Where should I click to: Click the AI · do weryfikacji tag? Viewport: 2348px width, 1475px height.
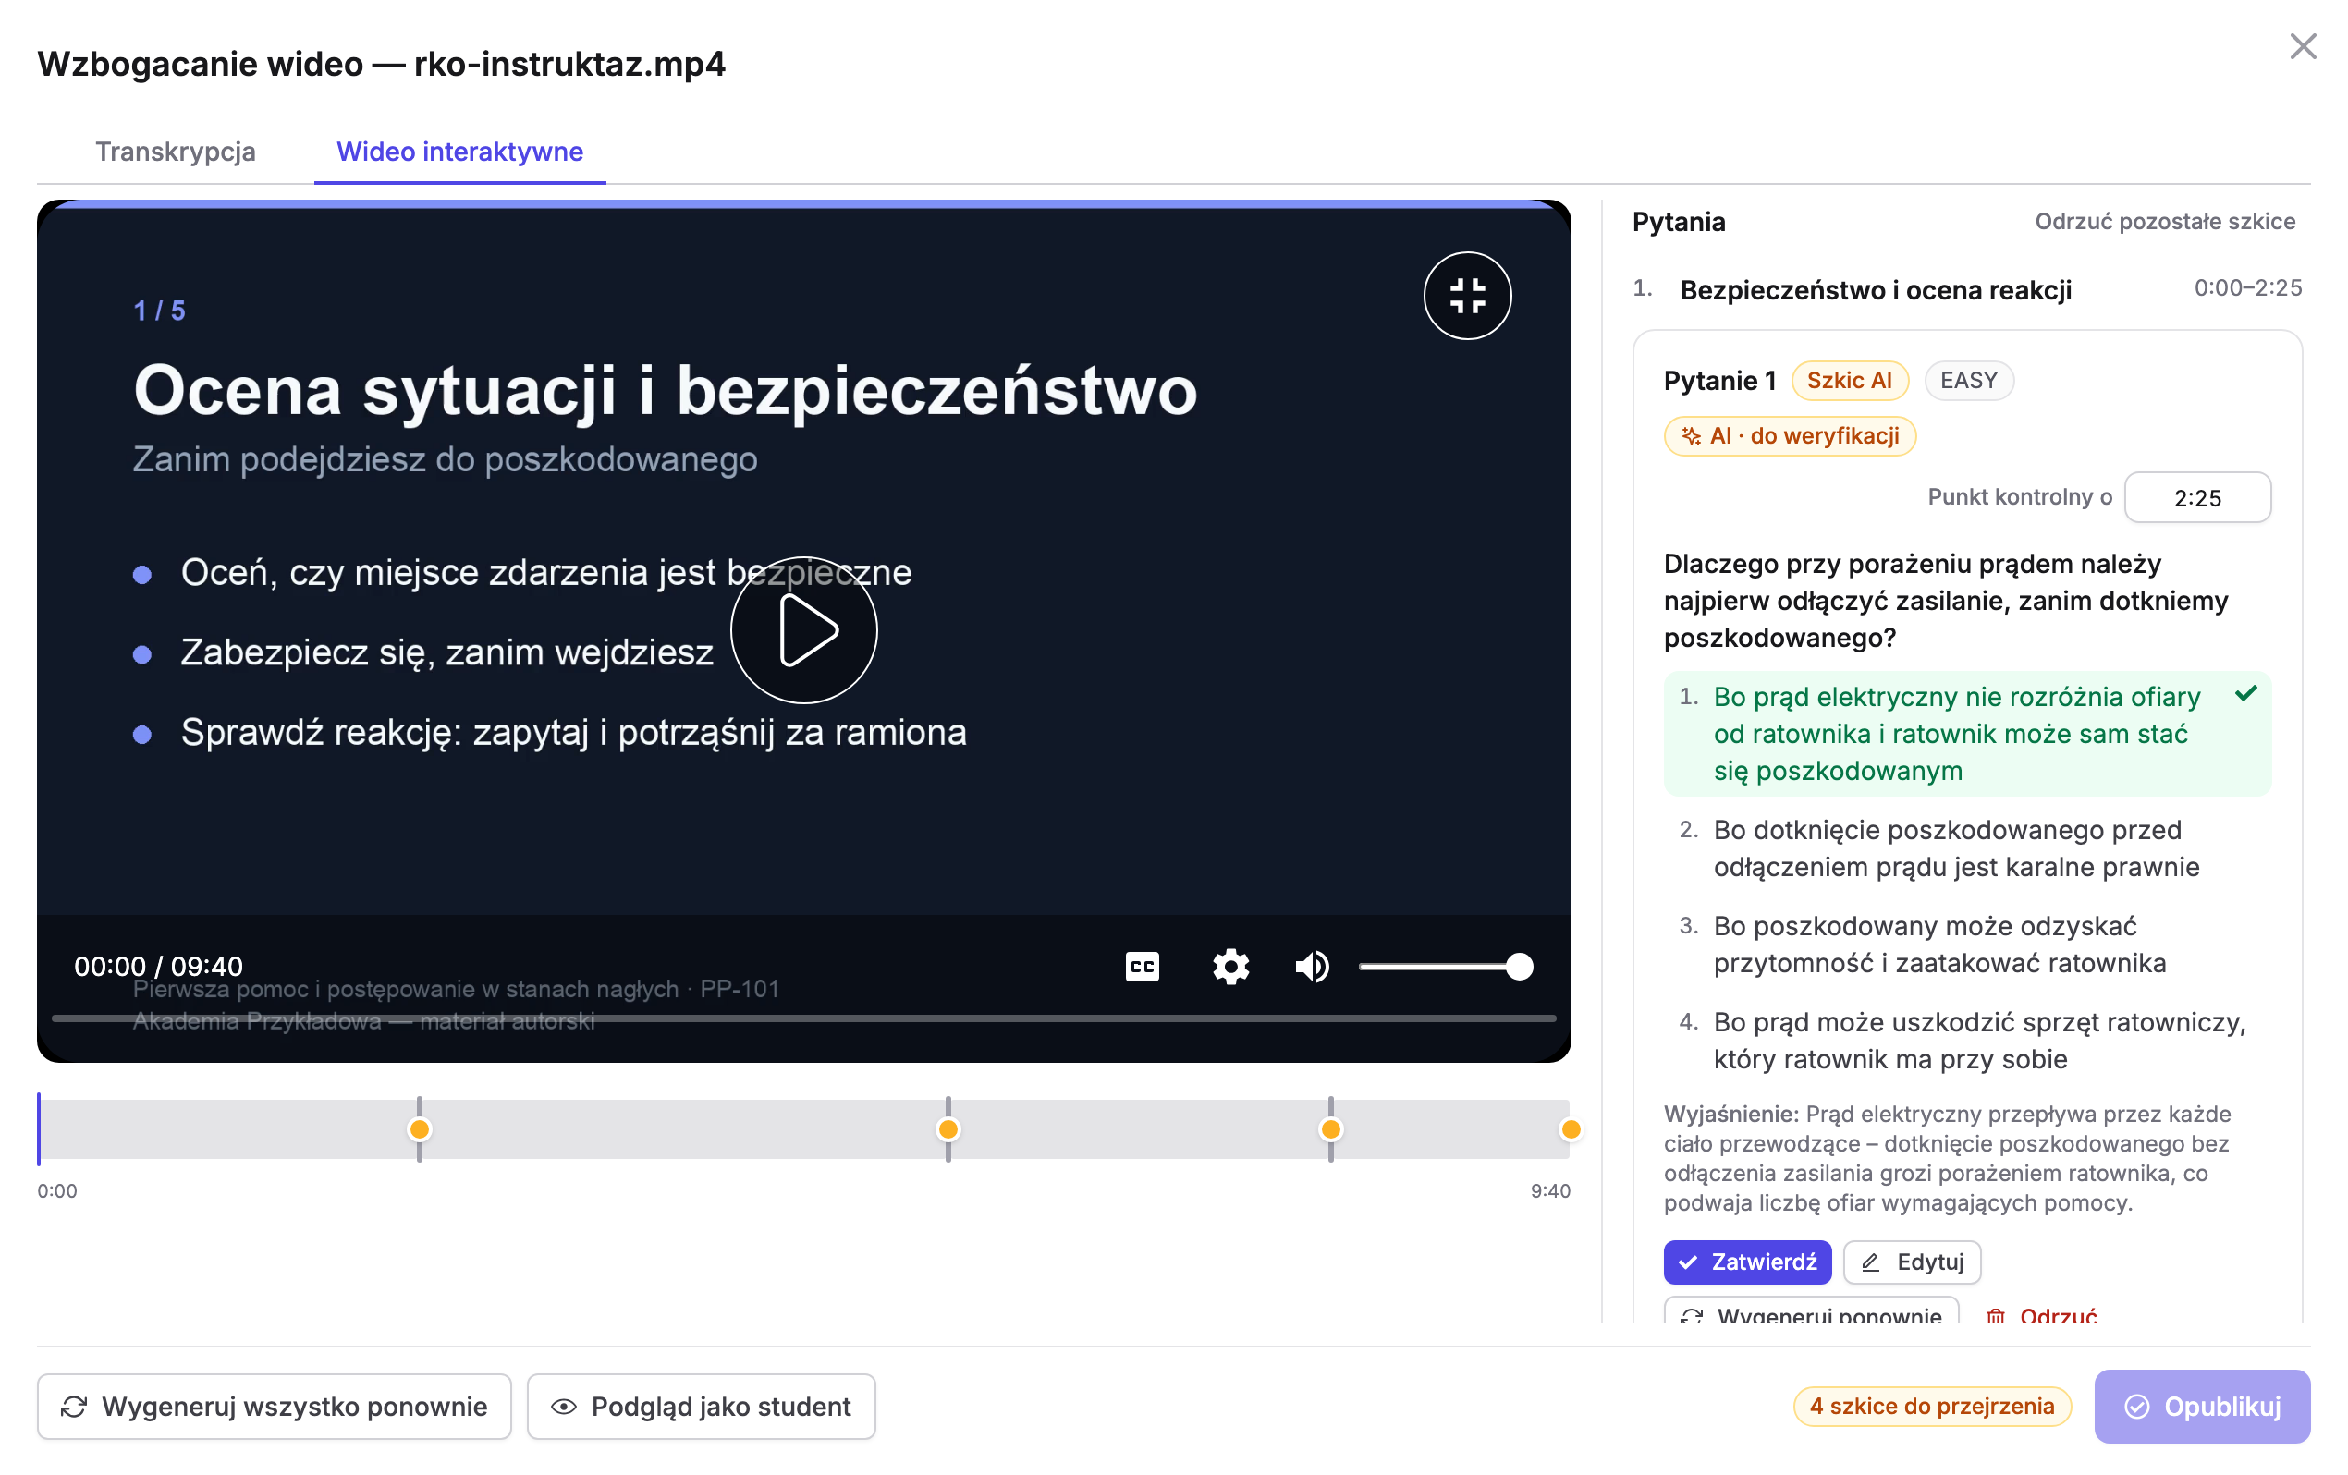pyautogui.click(x=1790, y=436)
